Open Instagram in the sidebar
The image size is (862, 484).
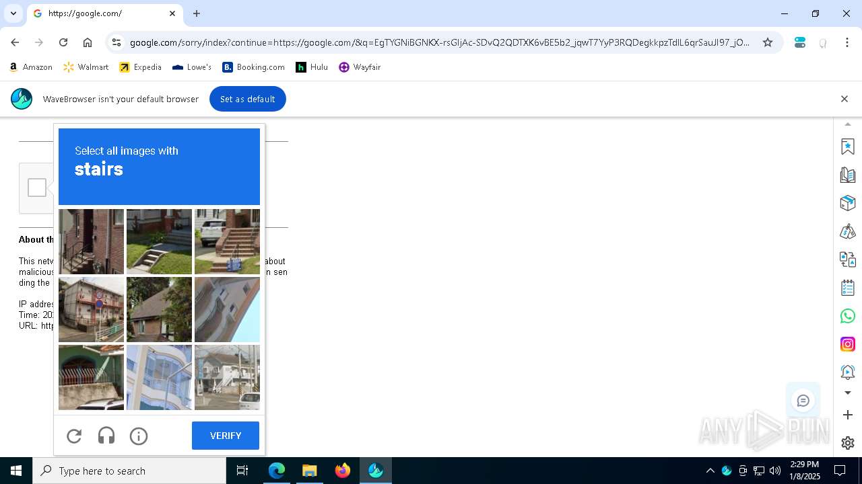[848, 344]
